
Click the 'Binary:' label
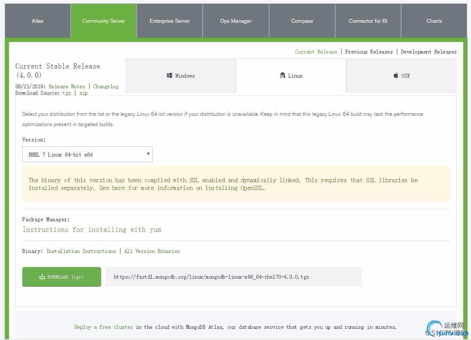(x=32, y=251)
